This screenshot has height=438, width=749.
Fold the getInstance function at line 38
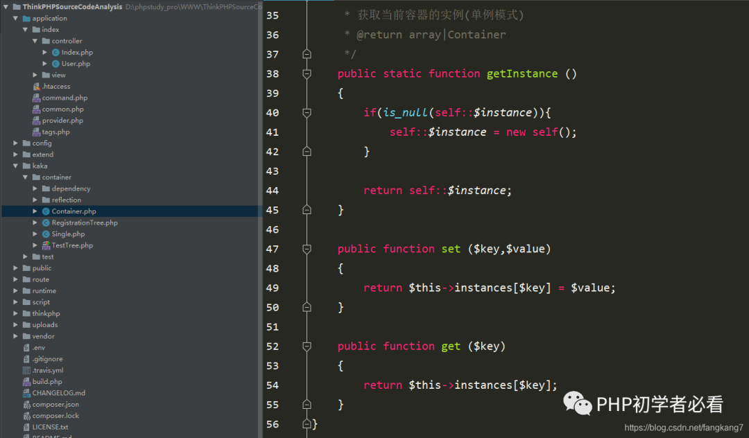coord(307,74)
